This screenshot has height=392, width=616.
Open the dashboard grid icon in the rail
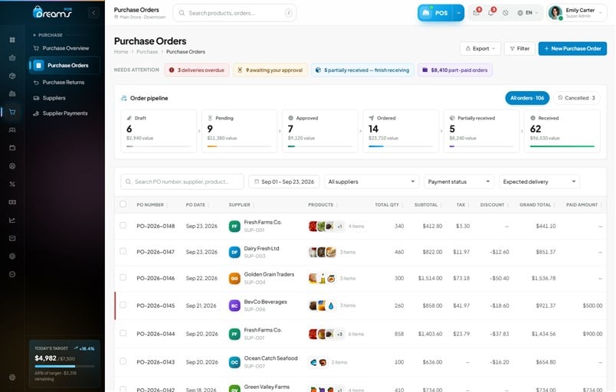click(12, 40)
